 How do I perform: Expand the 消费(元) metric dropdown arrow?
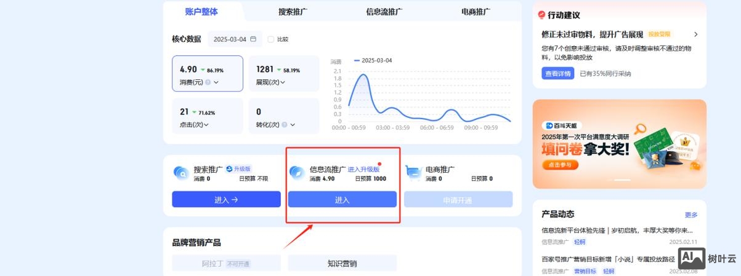(x=216, y=82)
